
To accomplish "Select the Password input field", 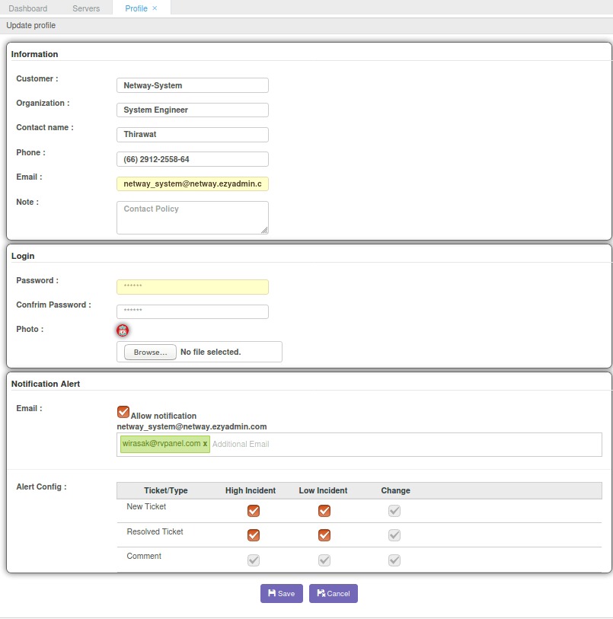I will click(x=192, y=287).
